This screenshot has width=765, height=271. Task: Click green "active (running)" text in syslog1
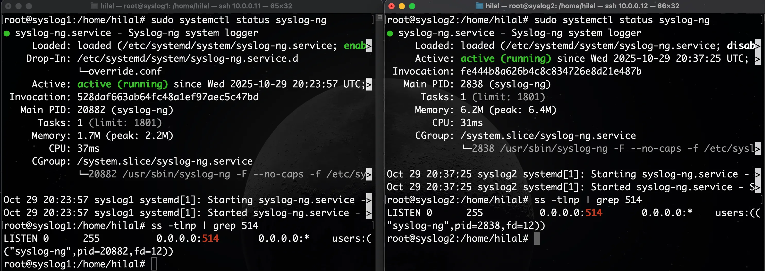coord(122,84)
